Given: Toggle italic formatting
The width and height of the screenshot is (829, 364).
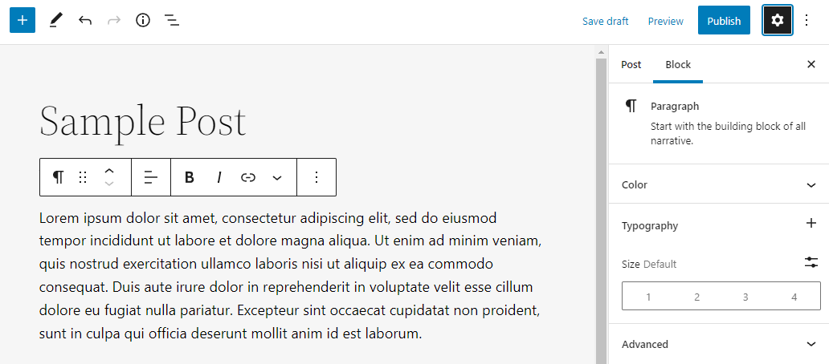Looking at the screenshot, I should pyautogui.click(x=218, y=177).
